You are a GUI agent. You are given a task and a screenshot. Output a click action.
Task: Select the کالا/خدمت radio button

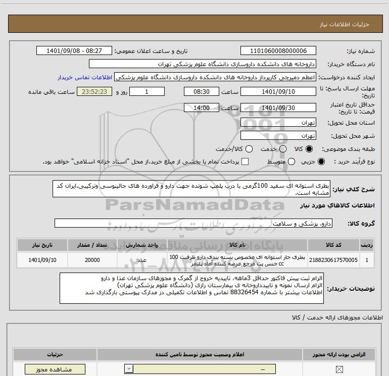[249, 149]
